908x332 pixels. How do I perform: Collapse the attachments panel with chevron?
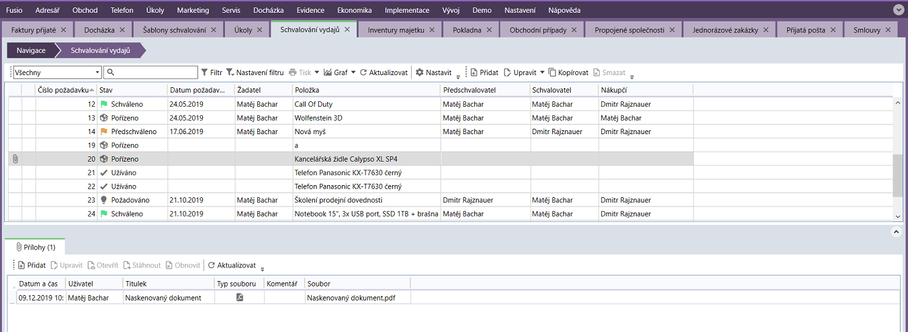pos(895,231)
